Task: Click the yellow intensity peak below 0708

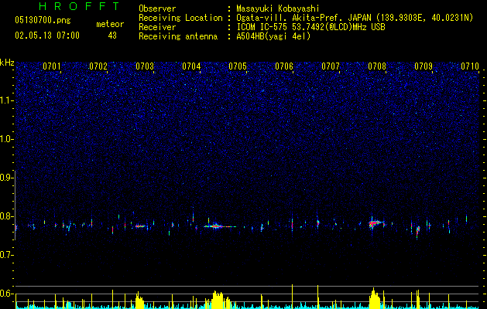Action: [x=375, y=298]
